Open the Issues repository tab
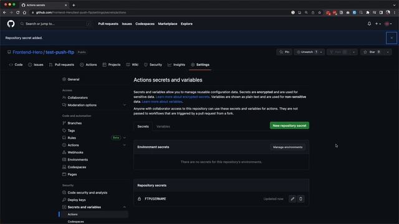 [36, 65]
